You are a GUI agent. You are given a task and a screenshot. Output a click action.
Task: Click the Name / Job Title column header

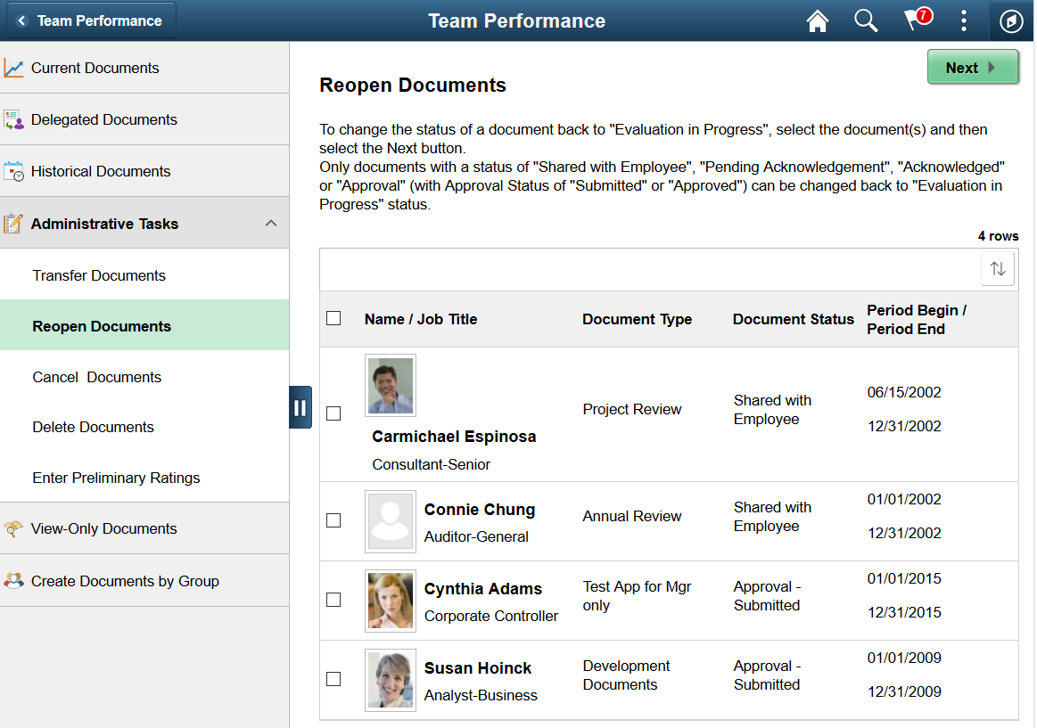421,319
